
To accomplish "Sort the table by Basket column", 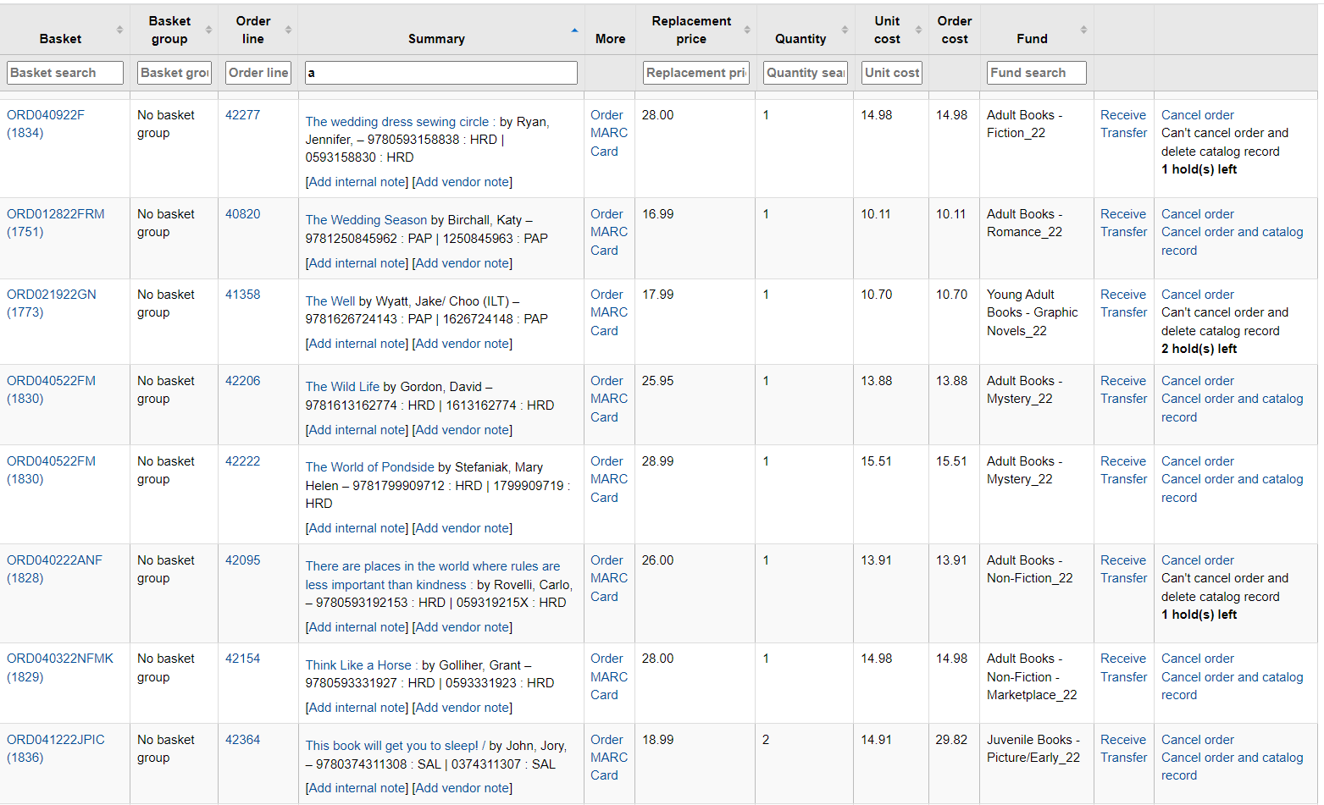I will [x=61, y=38].
